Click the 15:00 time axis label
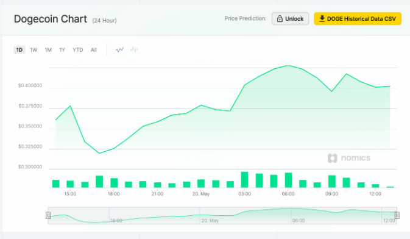The width and height of the screenshot is (410, 239). coord(70,194)
